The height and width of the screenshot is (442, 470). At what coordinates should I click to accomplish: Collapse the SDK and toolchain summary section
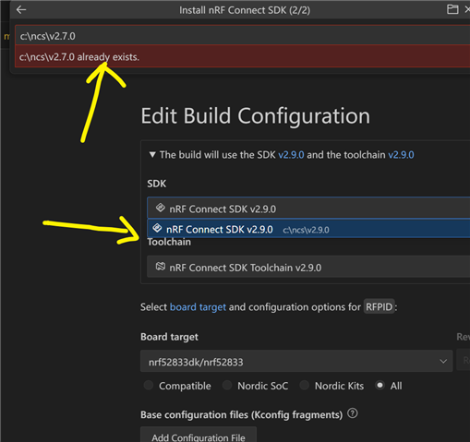click(152, 154)
